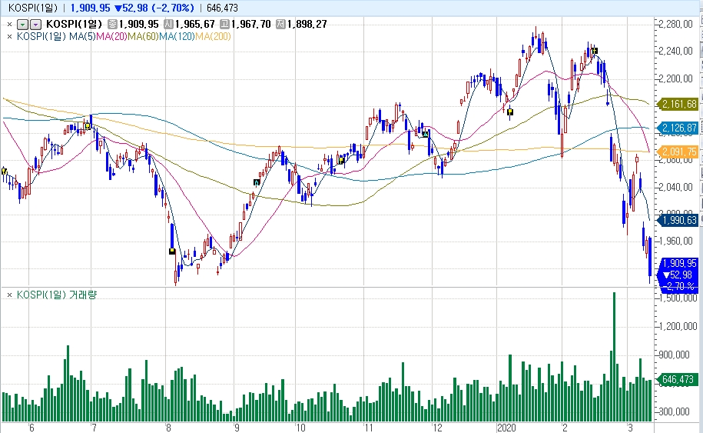Click the 2,126.87 blue price tag
Screen dimensions: 703x433
click(x=679, y=128)
